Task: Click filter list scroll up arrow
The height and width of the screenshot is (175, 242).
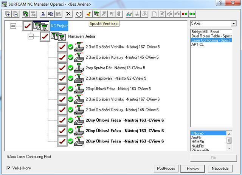Action: pos(229,134)
